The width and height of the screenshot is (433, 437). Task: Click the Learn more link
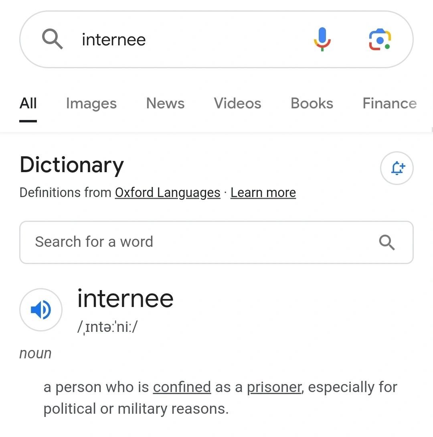pyautogui.click(x=263, y=193)
